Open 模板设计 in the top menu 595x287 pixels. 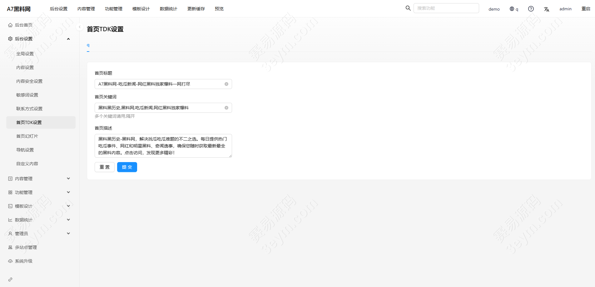coord(141,9)
